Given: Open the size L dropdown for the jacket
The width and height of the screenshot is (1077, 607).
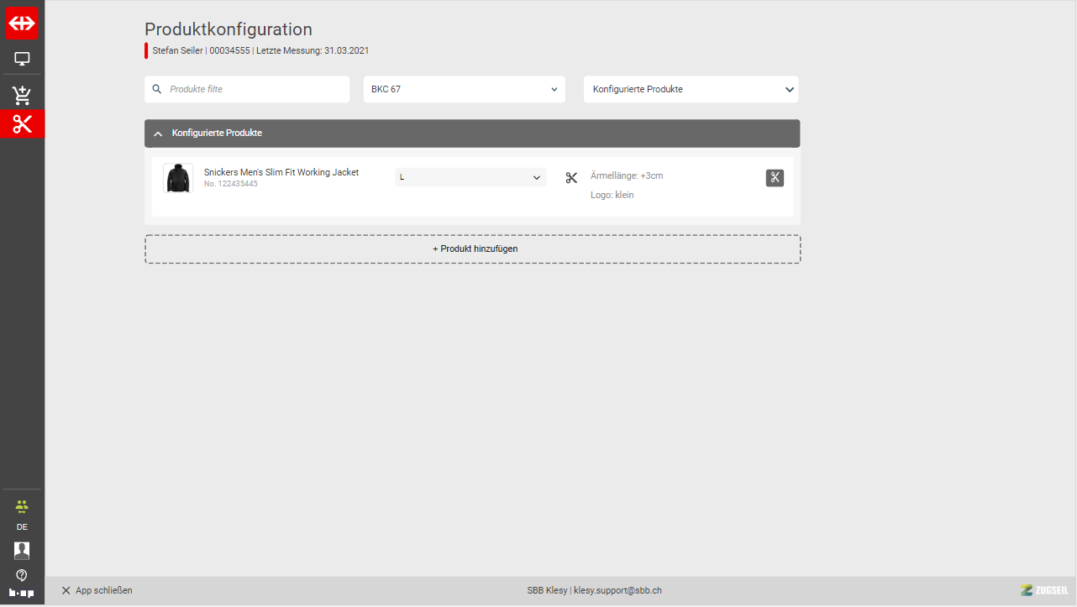Looking at the screenshot, I should tap(470, 177).
